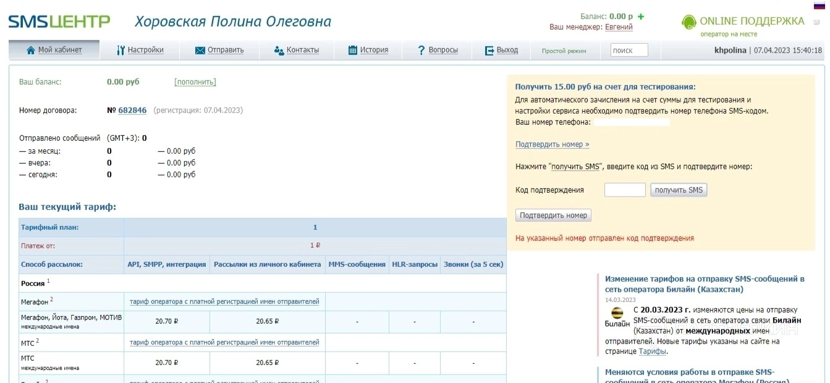The width and height of the screenshot is (830, 383).
Task: Click the Платеж от row label
Action: 38,246
